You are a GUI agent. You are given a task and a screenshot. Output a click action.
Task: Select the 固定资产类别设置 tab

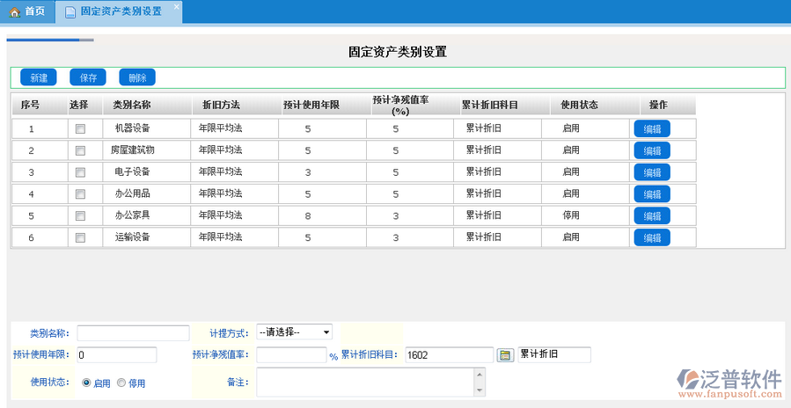point(120,12)
